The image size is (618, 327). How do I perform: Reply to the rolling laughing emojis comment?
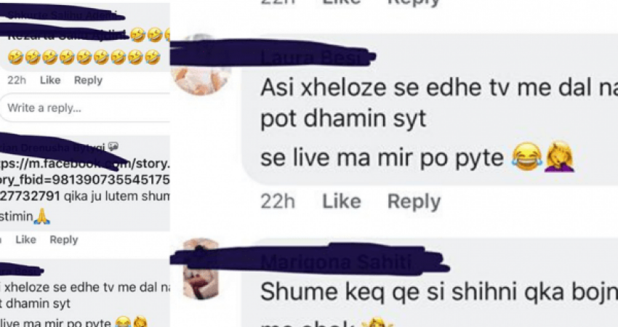coord(88,80)
